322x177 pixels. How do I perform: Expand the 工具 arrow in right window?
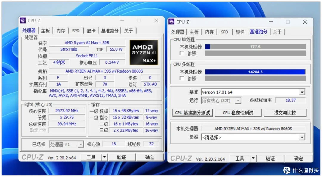tap(253, 158)
